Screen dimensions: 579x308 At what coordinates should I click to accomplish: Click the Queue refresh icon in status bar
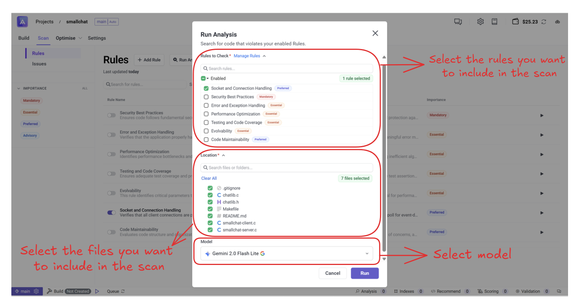click(123, 291)
